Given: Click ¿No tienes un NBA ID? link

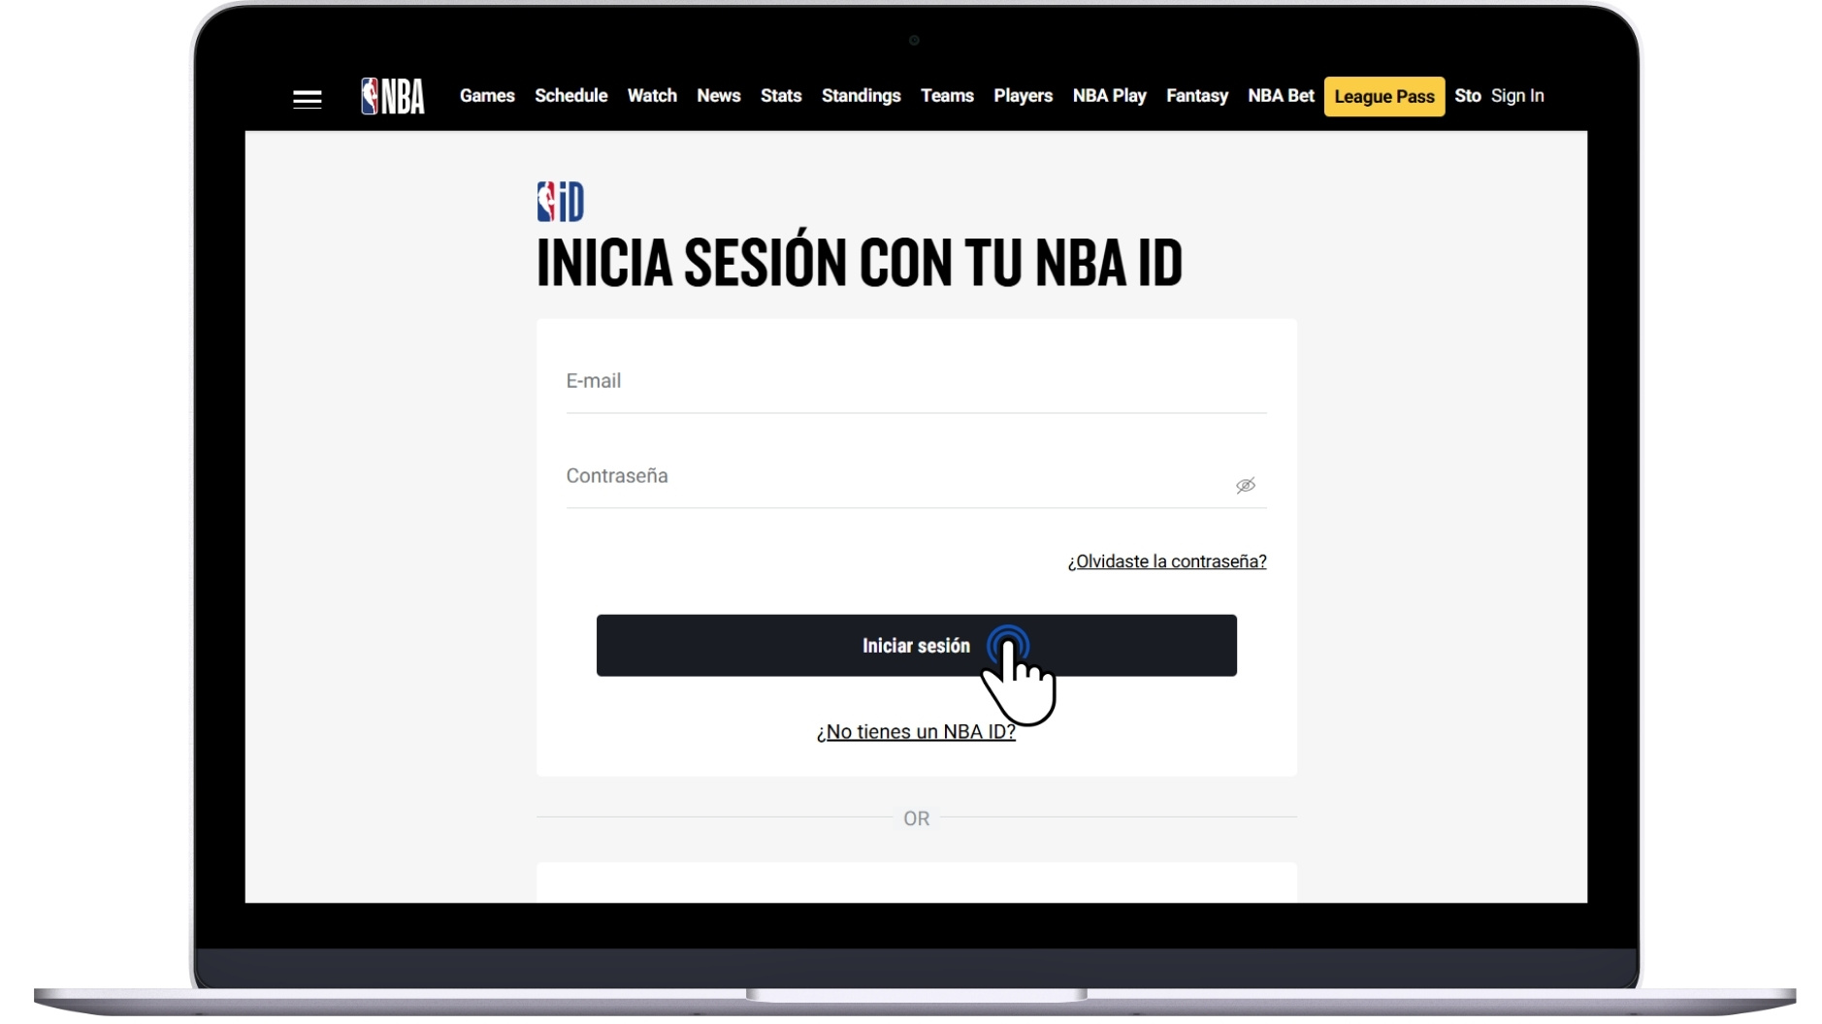Looking at the screenshot, I should 915,731.
